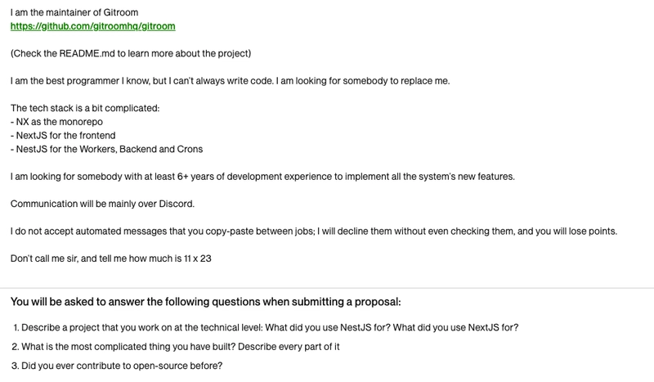654x382 pixels.
Task: Select question 2 about most complicated thing built
Action: [176, 347]
